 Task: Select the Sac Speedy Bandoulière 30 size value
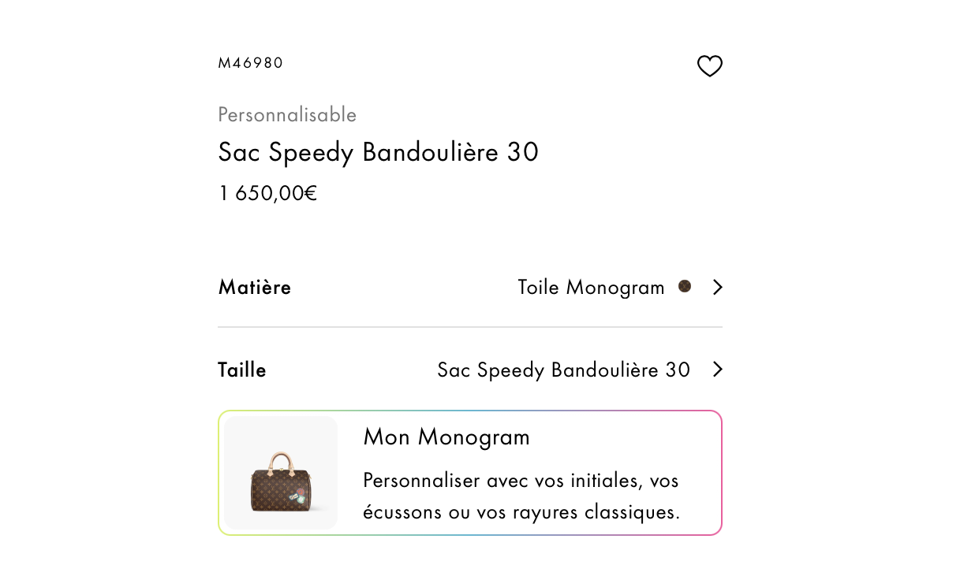tap(563, 370)
